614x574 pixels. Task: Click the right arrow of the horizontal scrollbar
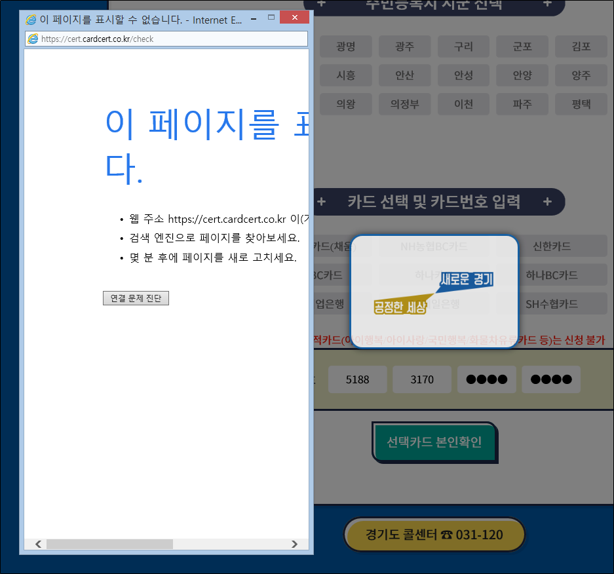pyautogui.click(x=294, y=544)
